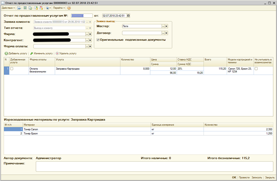Open the Действия menu

[8, 8]
